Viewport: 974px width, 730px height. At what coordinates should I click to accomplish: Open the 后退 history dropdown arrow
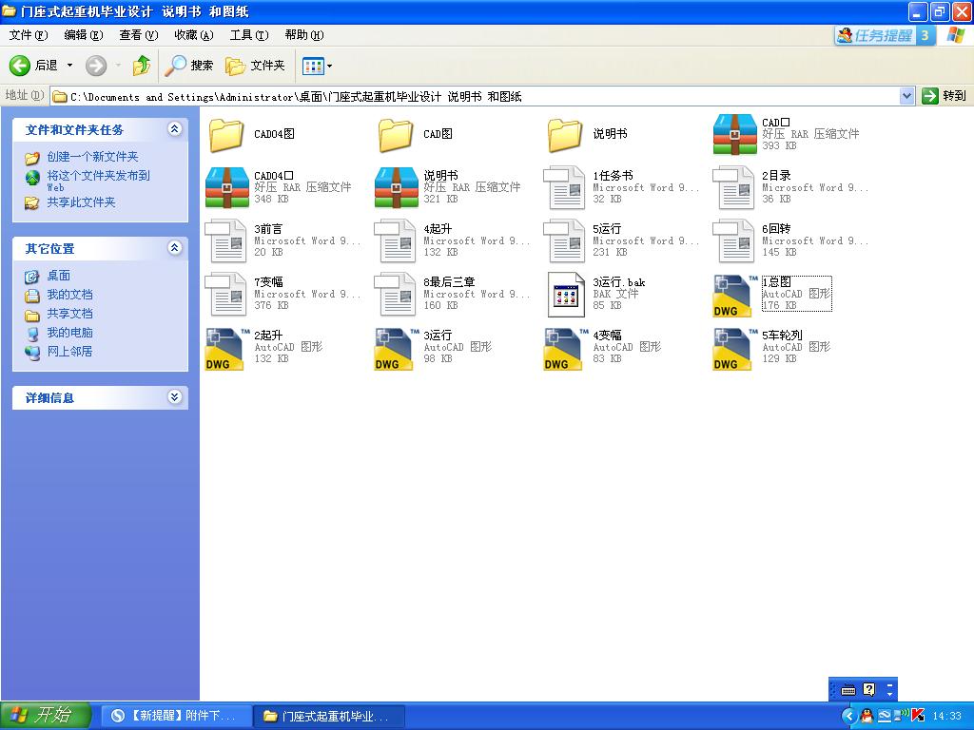(69, 66)
